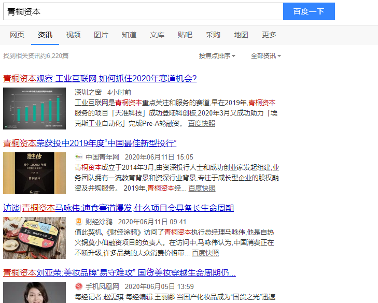Expand the 全部资讯 filter dropdown

pyautogui.click(x=266, y=56)
